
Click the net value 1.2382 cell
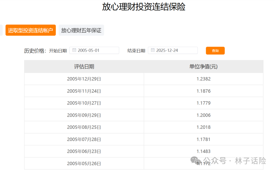[203, 79]
